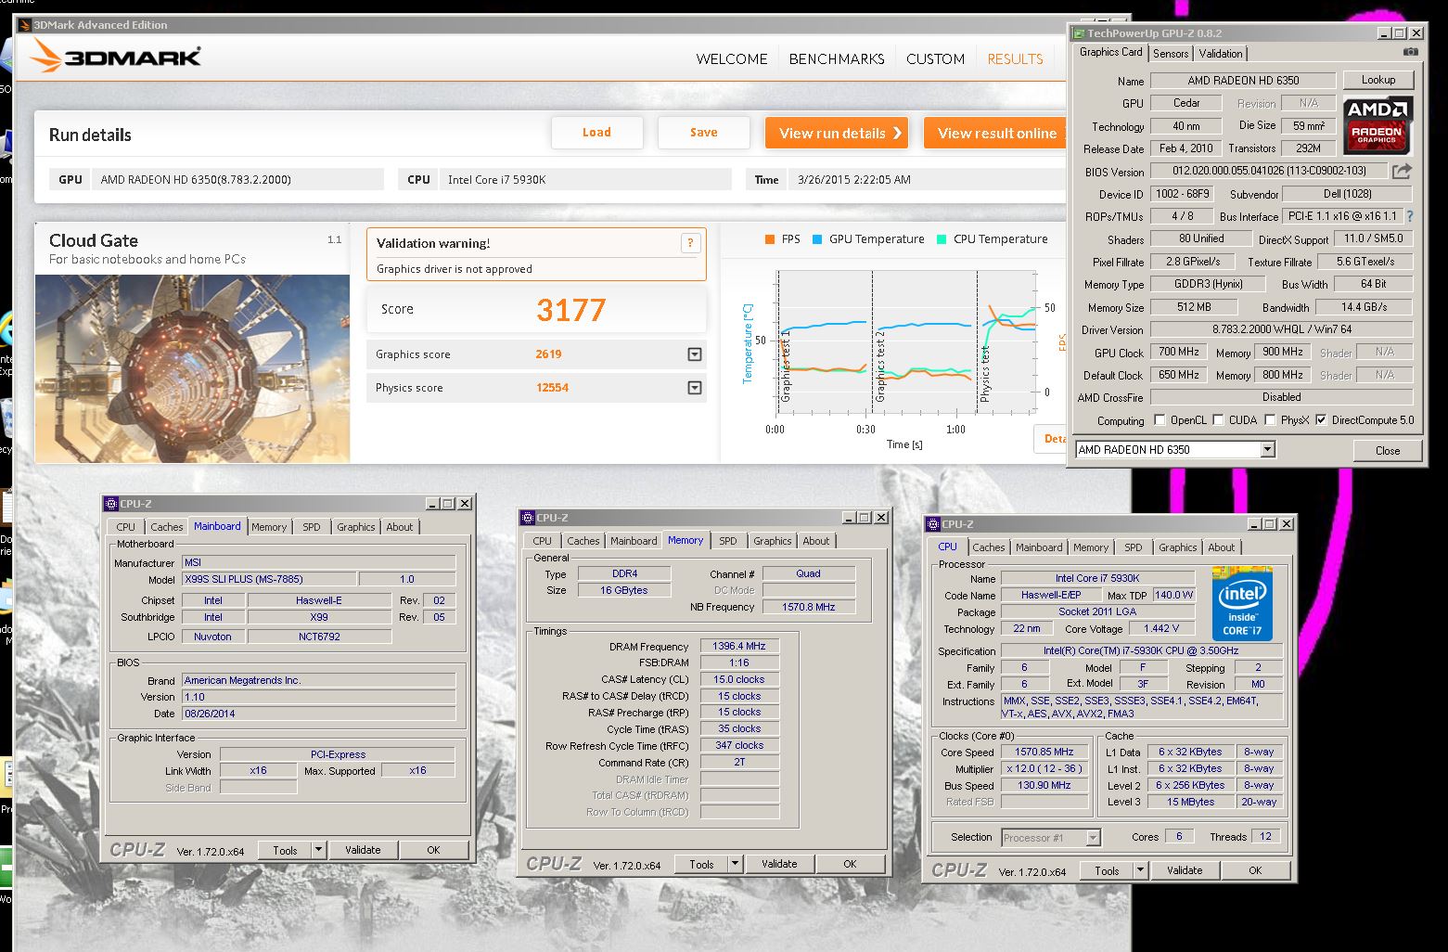The width and height of the screenshot is (1448, 952).
Task: Switch to the Sensors tab in GPU-Z
Action: point(1171,54)
